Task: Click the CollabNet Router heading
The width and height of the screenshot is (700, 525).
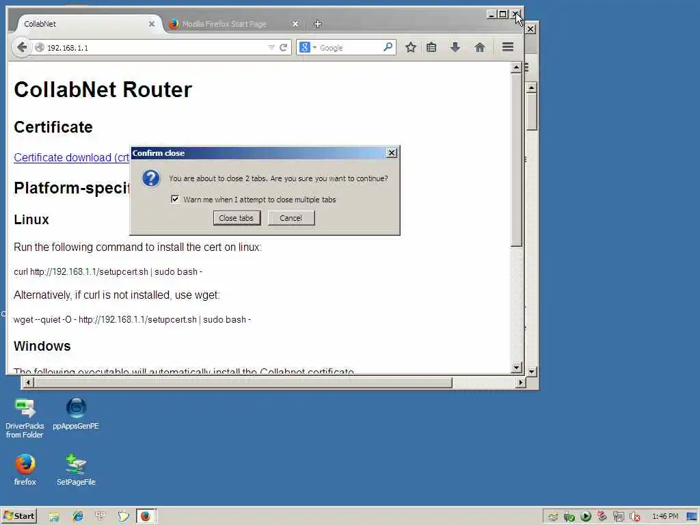Action: pyautogui.click(x=103, y=90)
